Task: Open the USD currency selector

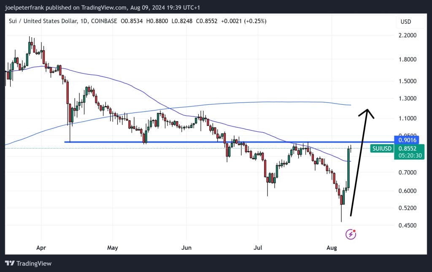Action: tap(405, 22)
